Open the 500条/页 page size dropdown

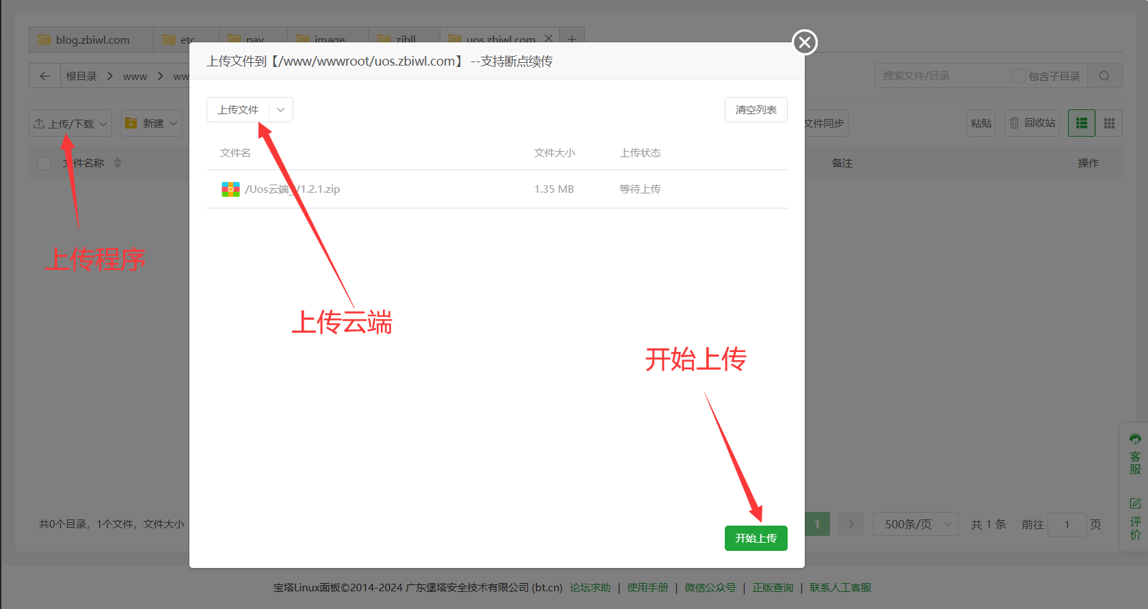[916, 524]
